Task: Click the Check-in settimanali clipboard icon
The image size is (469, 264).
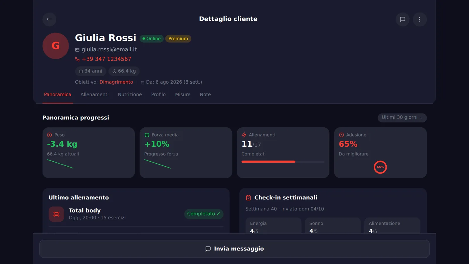Action: click(248, 198)
